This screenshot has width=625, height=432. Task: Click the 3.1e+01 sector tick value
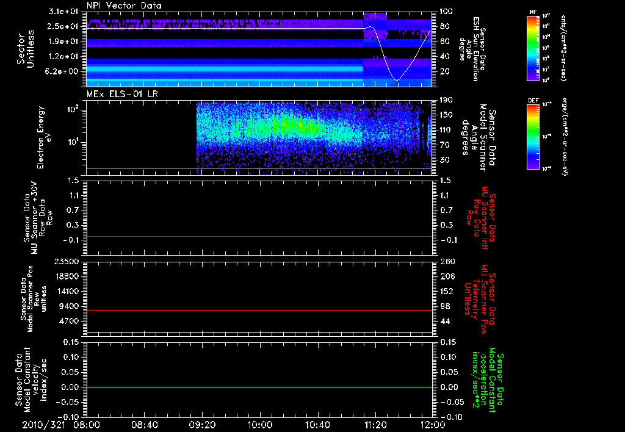63,12
